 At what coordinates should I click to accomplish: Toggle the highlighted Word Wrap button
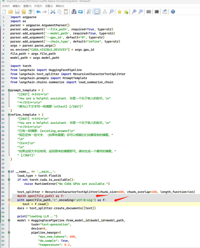(x=97, y=11)
